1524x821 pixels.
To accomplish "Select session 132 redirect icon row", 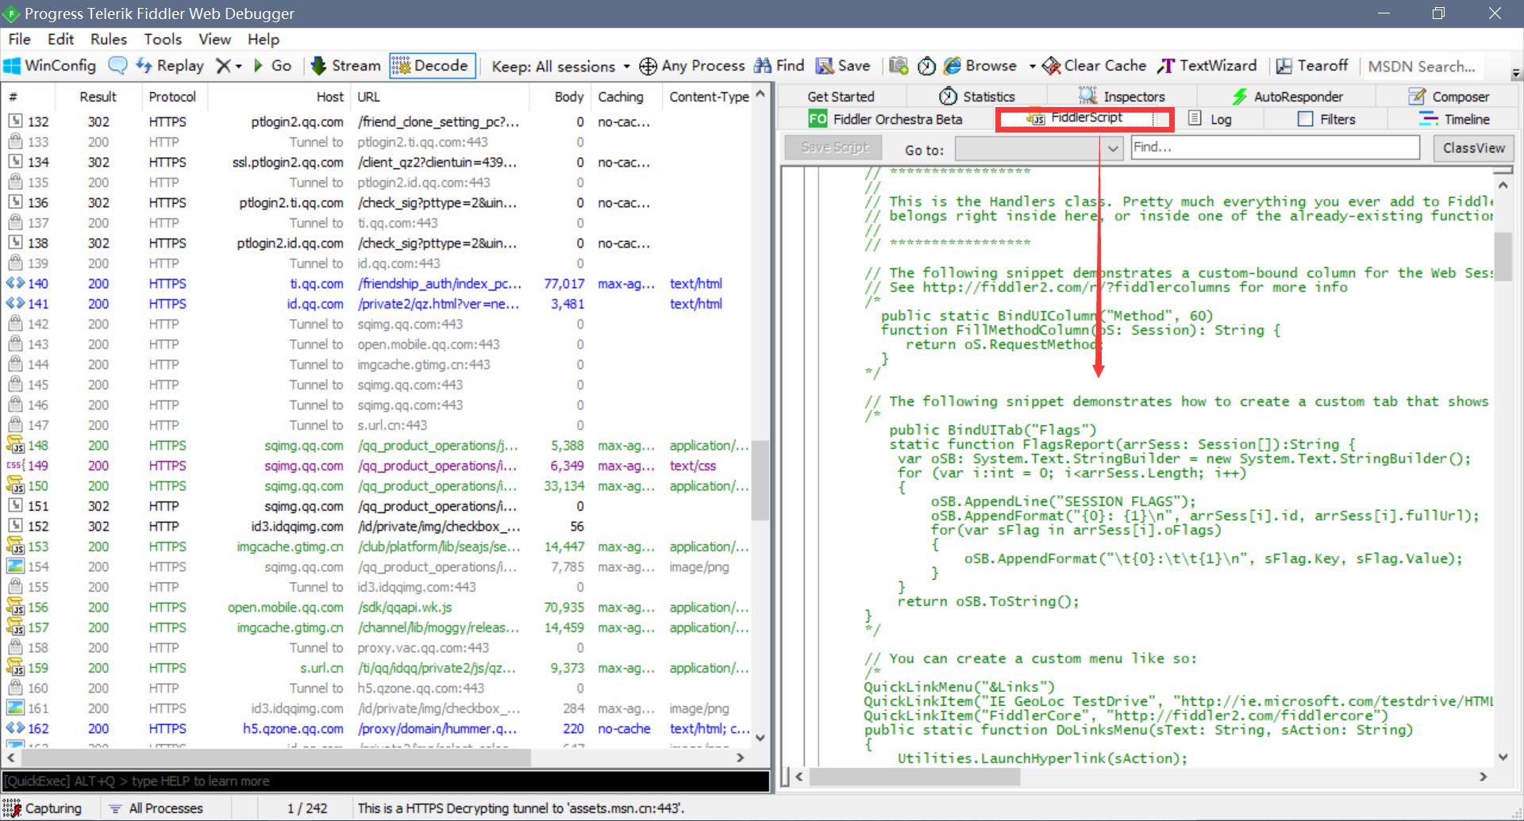I will pyautogui.click(x=378, y=121).
